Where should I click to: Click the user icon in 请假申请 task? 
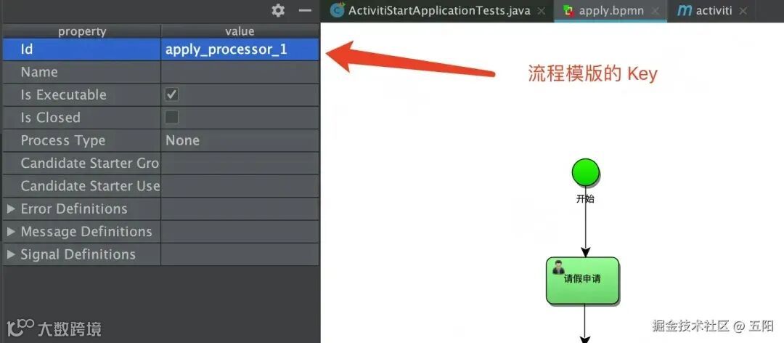point(558,268)
